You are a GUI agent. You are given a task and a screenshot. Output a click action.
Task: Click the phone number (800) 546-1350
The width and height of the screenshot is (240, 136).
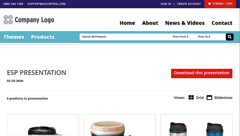pos(13,4)
